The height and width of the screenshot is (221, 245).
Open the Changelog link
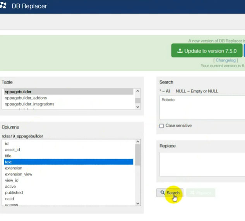point(226,60)
